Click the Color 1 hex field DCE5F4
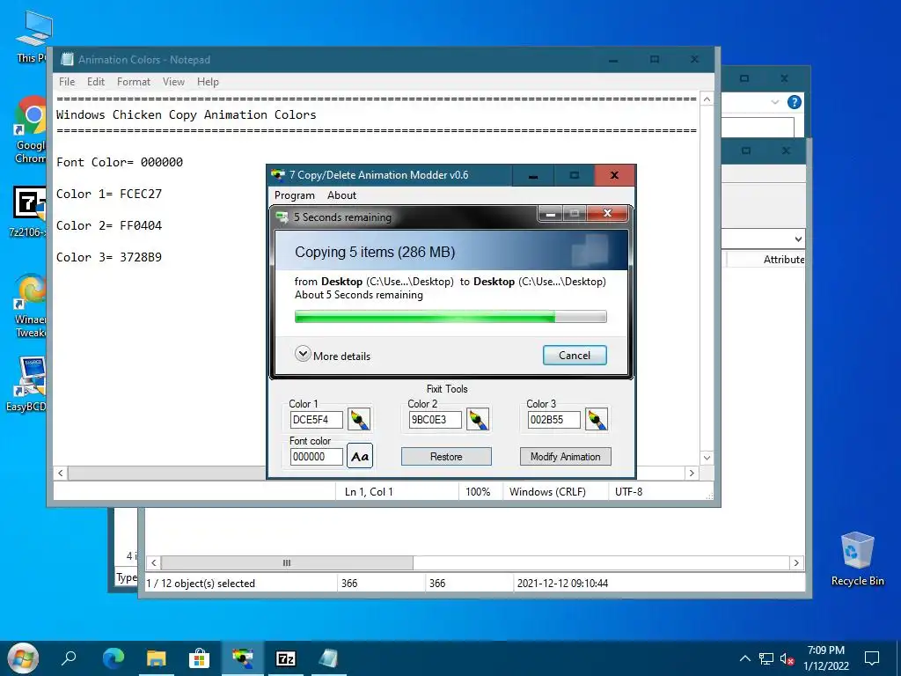Viewport: 901px width, 676px height. [x=316, y=420]
